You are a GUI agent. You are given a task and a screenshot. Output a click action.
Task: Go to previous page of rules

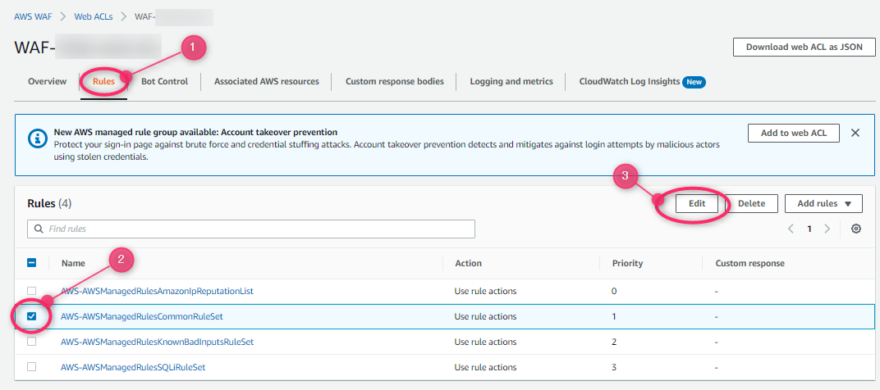tap(791, 229)
